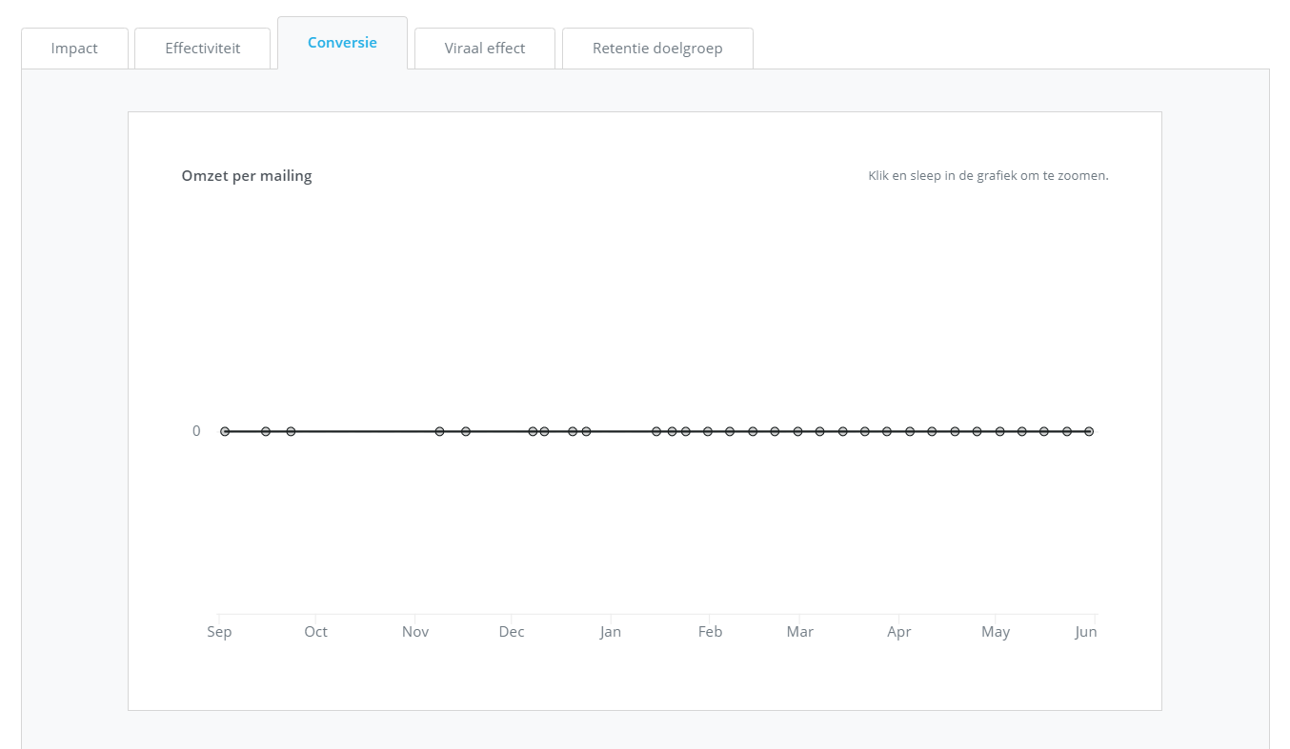Click the first data point at Sep
This screenshot has width=1290, height=749.
225,431
